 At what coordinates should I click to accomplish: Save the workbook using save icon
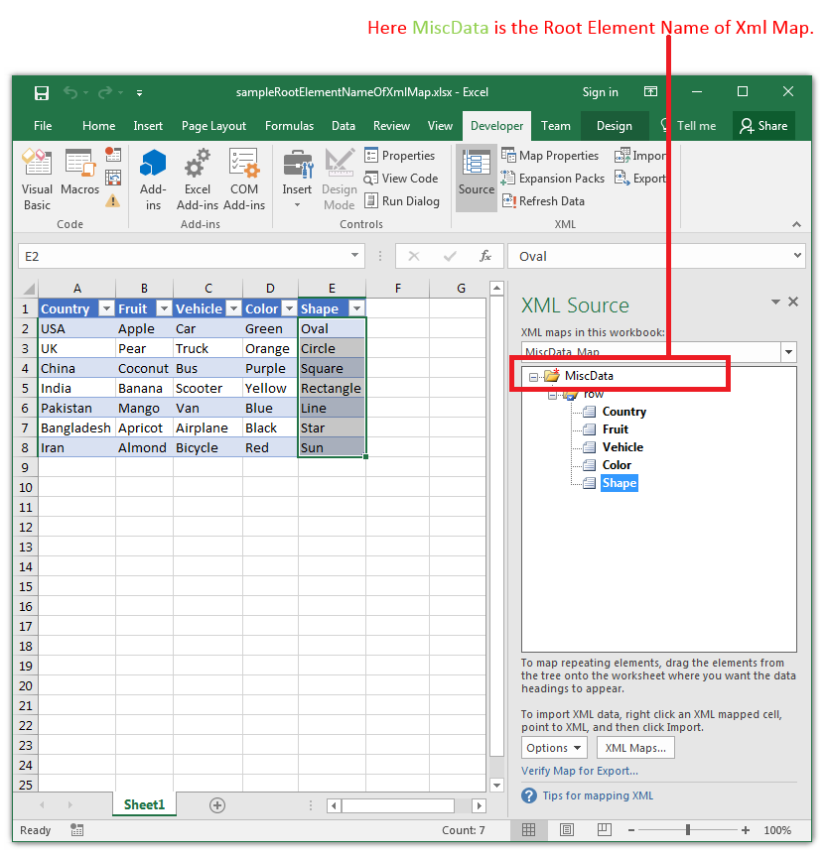(x=42, y=93)
